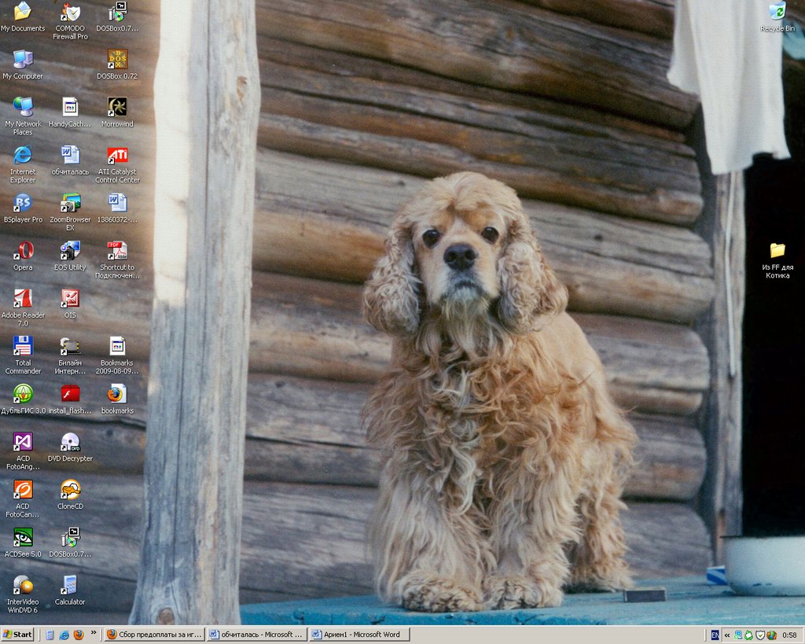Launch Firefox from quick launch
Viewport: 805px width, 644px height.
click(79, 635)
